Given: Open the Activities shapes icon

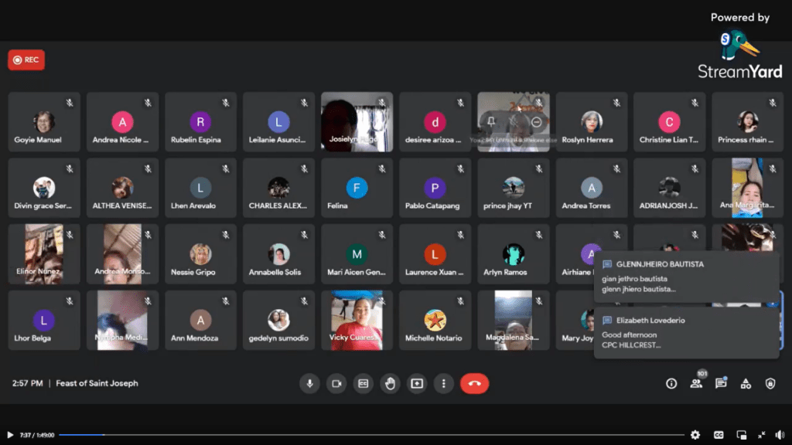Looking at the screenshot, I should pos(746,383).
